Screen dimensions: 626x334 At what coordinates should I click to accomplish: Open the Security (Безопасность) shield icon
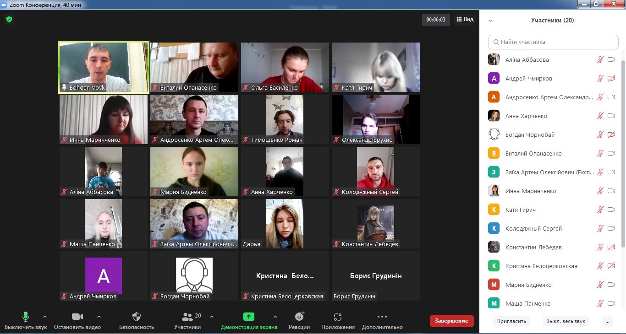(x=136, y=317)
